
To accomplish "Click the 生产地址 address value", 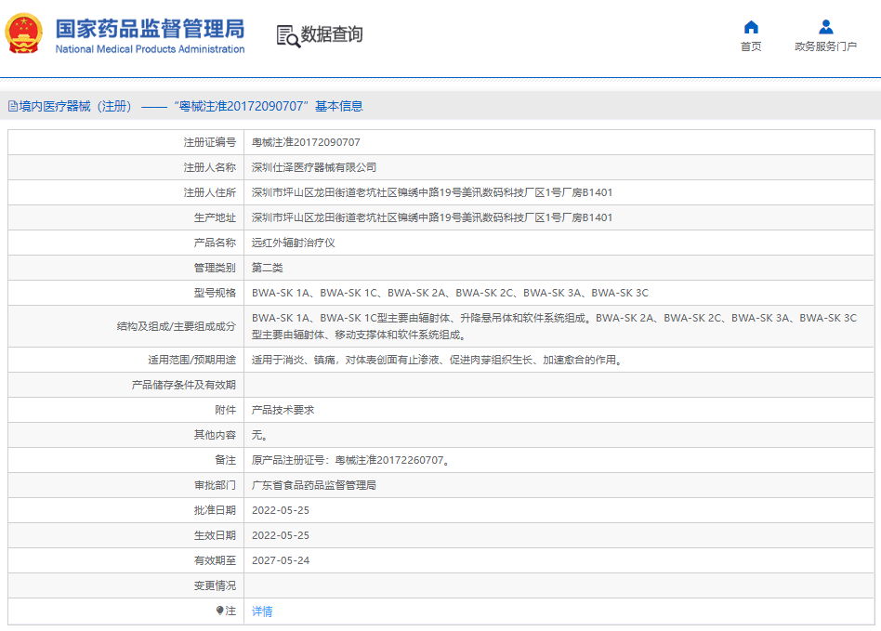I will tap(431, 218).
